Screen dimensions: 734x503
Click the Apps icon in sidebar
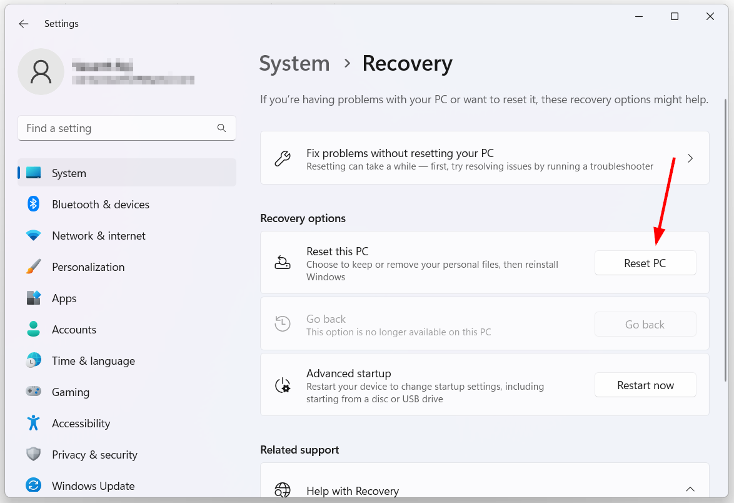pyautogui.click(x=33, y=298)
